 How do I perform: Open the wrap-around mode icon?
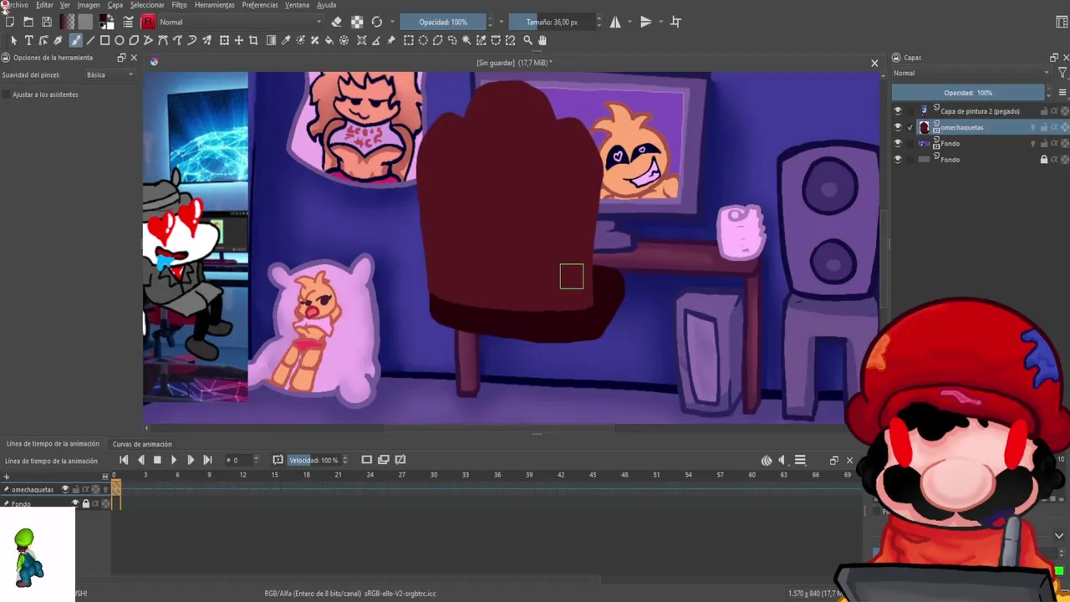[675, 22]
